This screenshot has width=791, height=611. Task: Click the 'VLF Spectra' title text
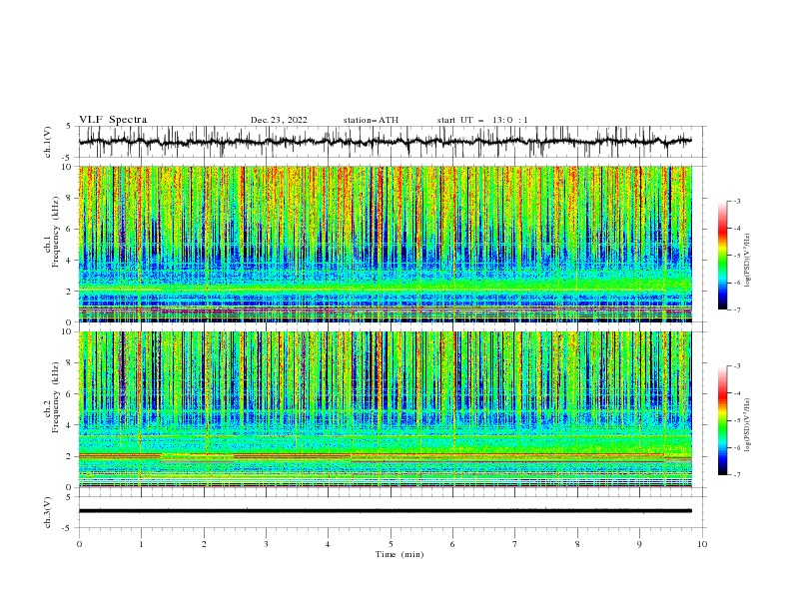(x=113, y=120)
